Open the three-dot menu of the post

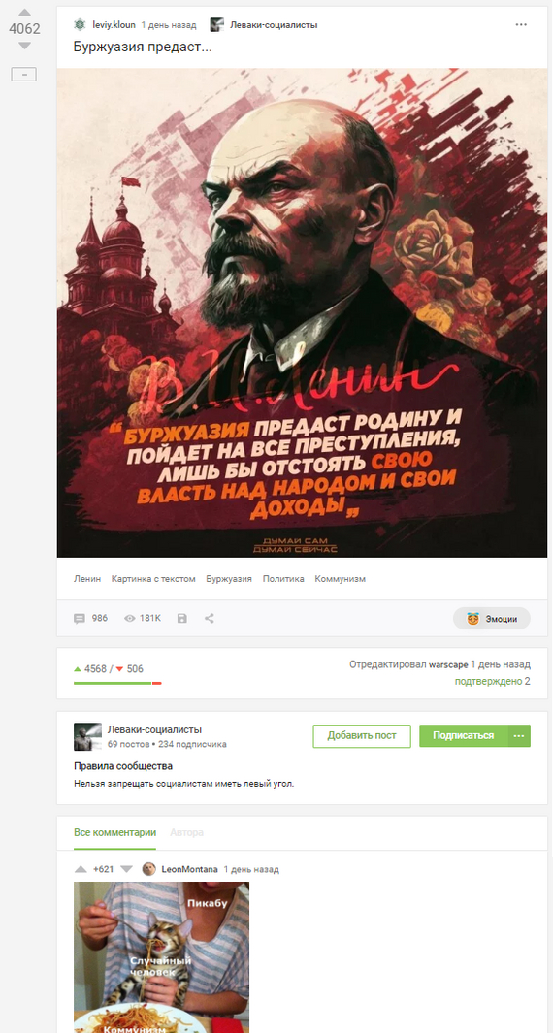click(x=521, y=25)
